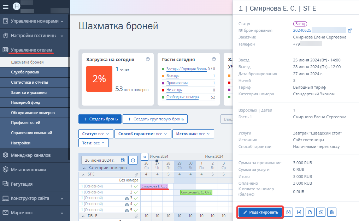Select green Смирнова Е. С., От с booking
Viewport: 359px width, 221px height.
coord(196,192)
